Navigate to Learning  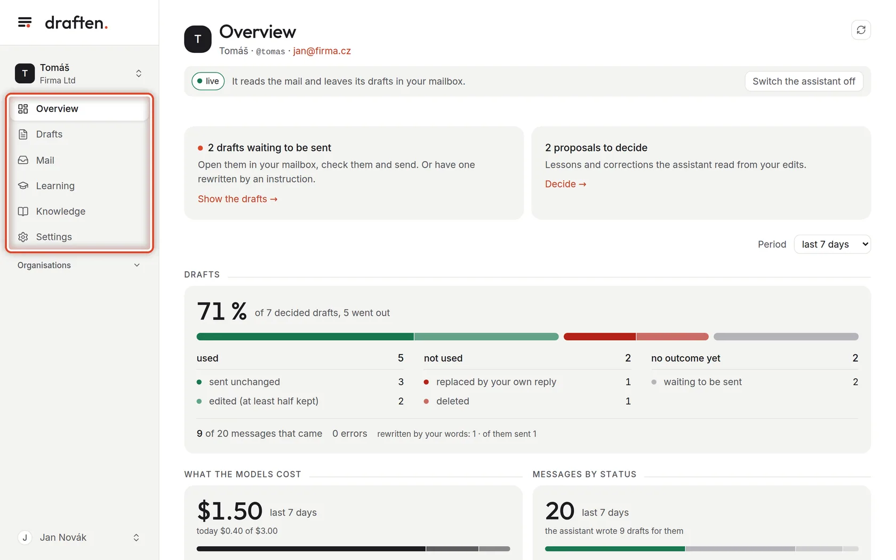tap(79, 186)
